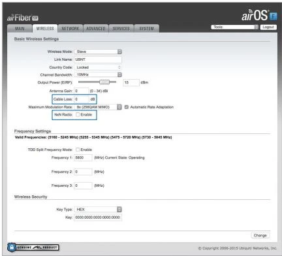Open the Tools dropdown menu
The height and width of the screenshot is (256, 282).
(234, 27)
